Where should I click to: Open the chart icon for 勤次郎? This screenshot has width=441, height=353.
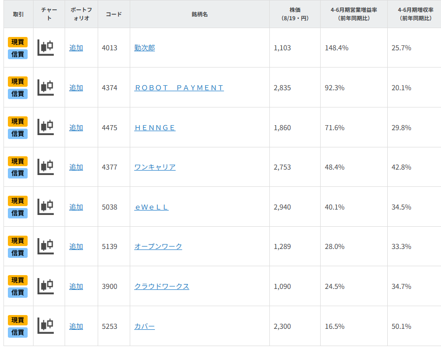click(45, 47)
